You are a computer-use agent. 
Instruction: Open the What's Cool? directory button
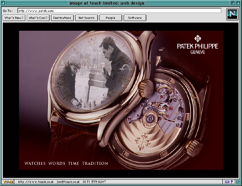[38, 18]
